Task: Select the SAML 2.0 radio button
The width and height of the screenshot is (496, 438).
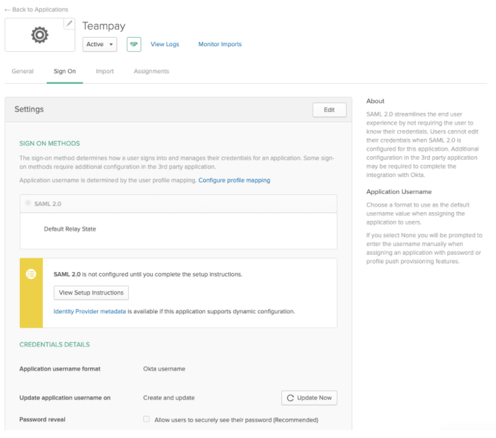Action: point(28,203)
